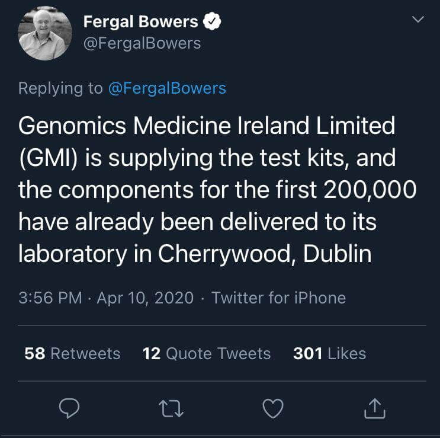The width and height of the screenshot is (440, 438).
Task: Open the Fergal Bowers display name
Action: (x=140, y=22)
